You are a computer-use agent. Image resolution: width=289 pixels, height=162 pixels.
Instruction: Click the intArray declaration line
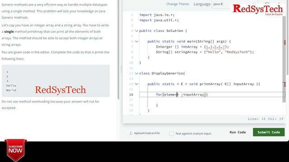point(192,47)
